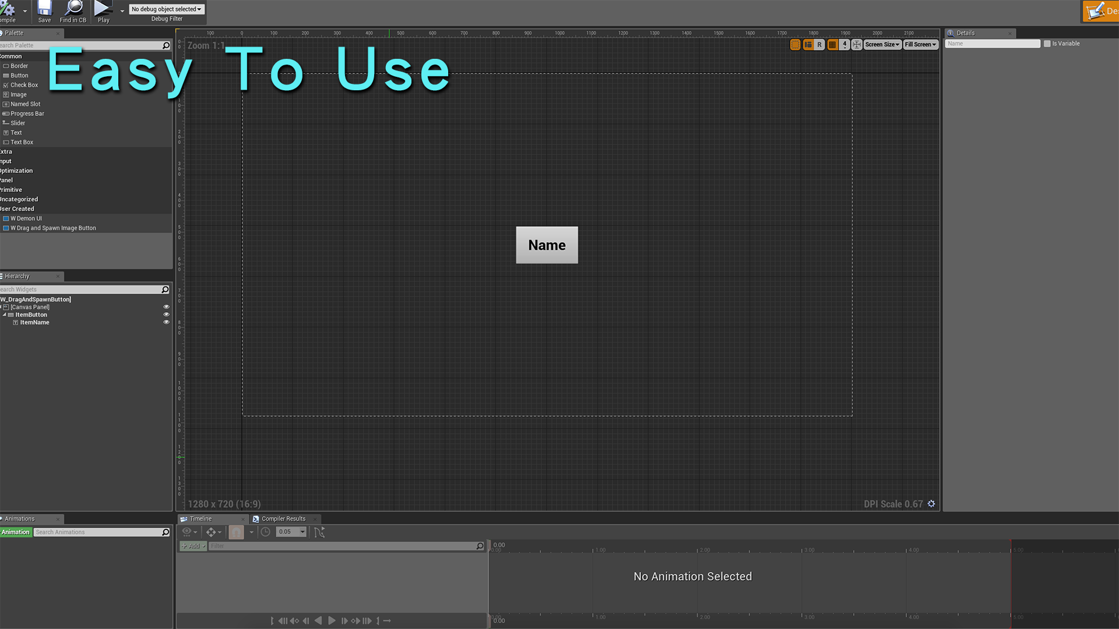Hide ItemButton with its eye icon
Screen dimensions: 1119x629
(166, 314)
